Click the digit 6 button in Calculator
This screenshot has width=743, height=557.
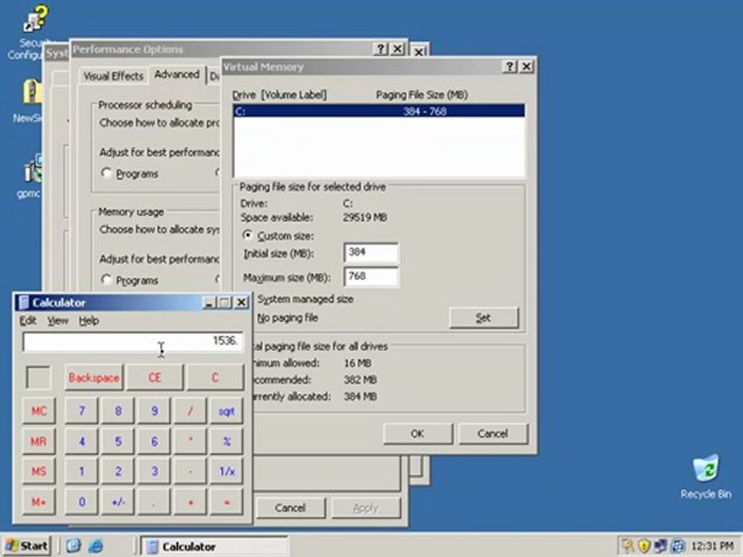click(154, 442)
